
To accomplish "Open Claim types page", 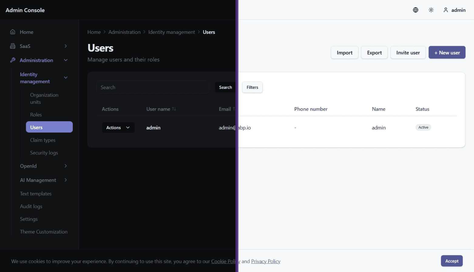I will point(43,140).
